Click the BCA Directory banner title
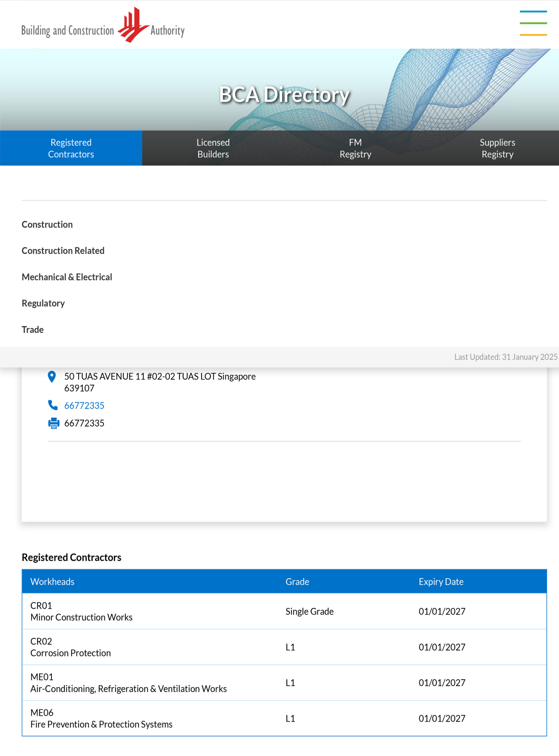The width and height of the screenshot is (559, 756). 284,94
